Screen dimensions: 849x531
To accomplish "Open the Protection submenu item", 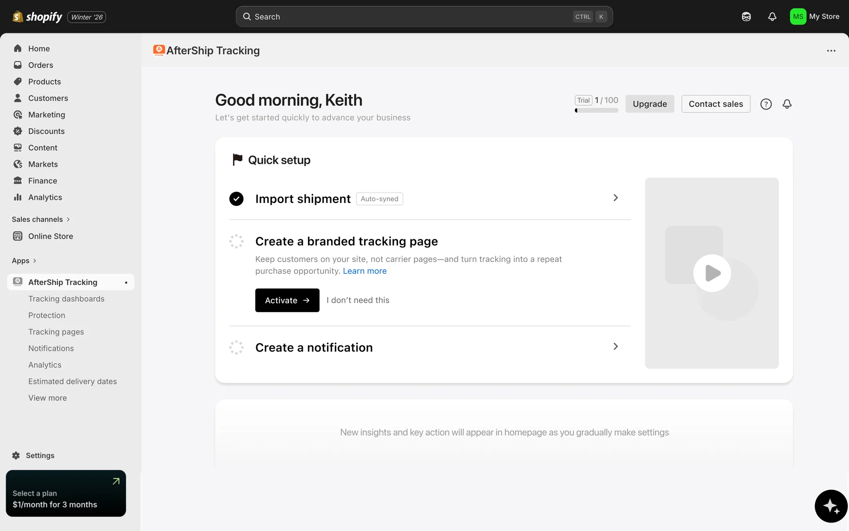I will click(x=47, y=315).
